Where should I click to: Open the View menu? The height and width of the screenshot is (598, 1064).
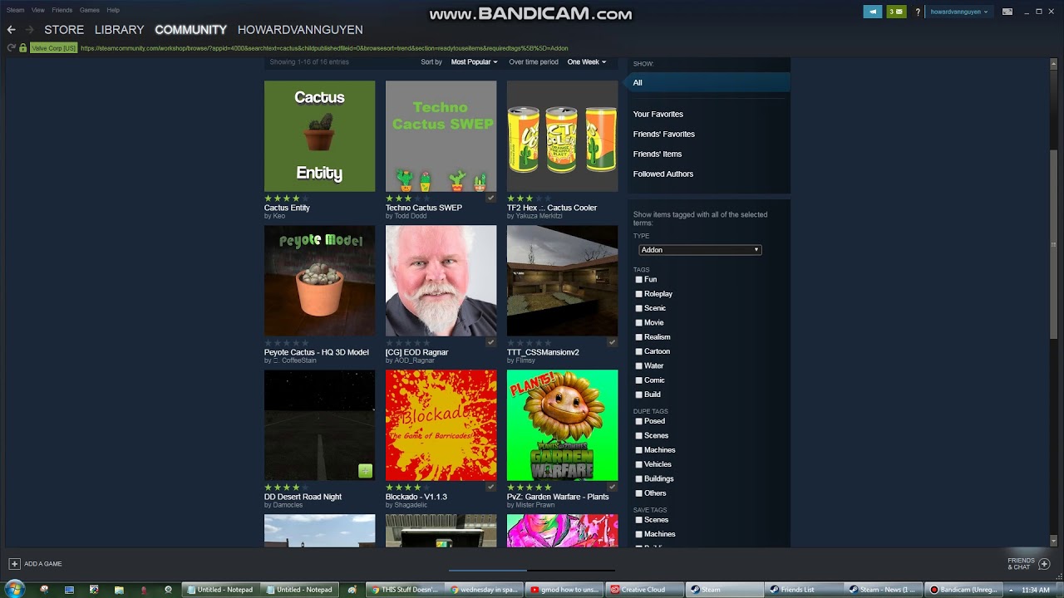38,10
